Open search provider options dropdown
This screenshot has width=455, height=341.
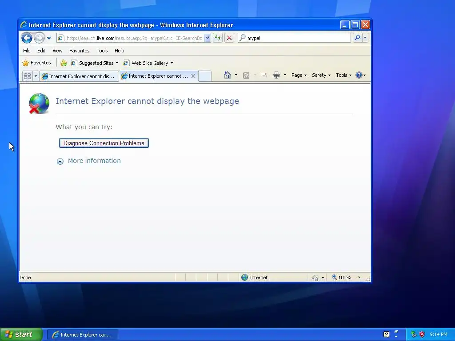tap(365, 38)
